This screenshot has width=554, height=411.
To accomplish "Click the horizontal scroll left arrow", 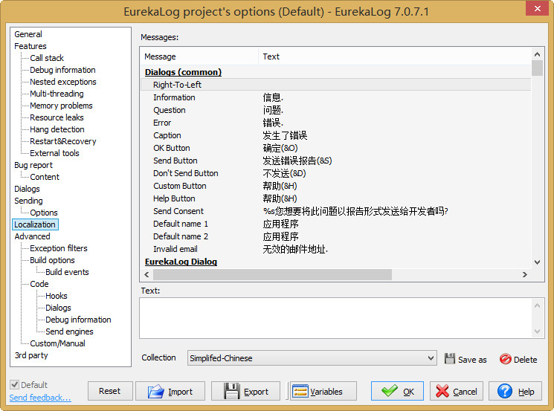I will (146, 275).
